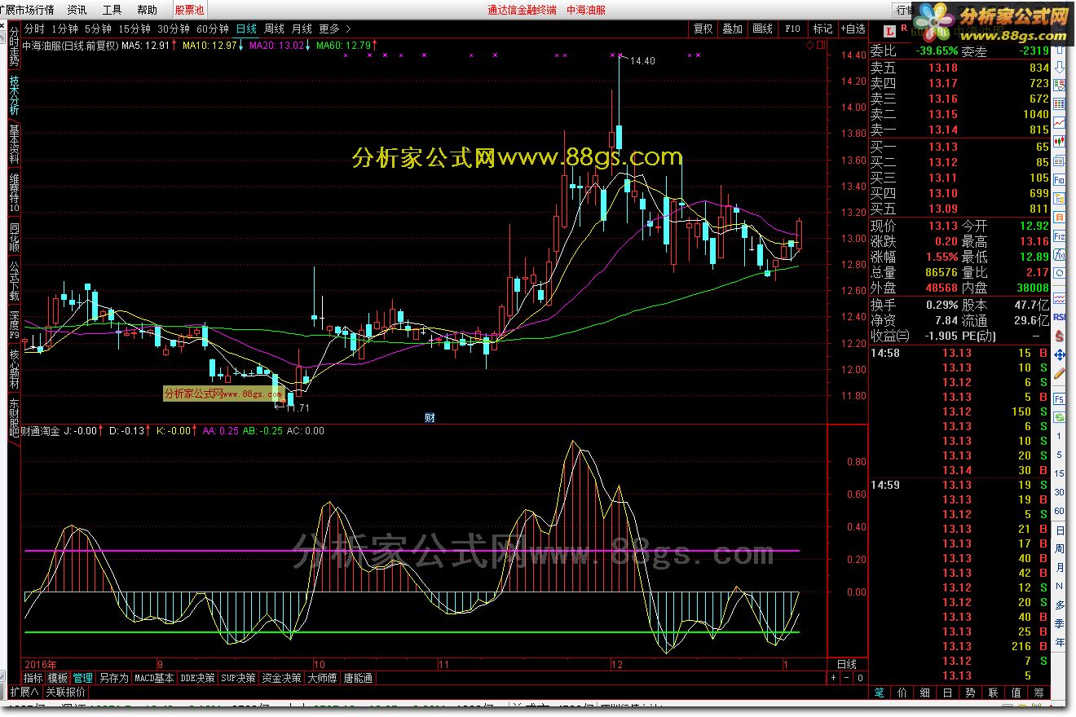Click the 画线 drawing button
This screenshot has width=1076, height=717.
tap(762, 29)
